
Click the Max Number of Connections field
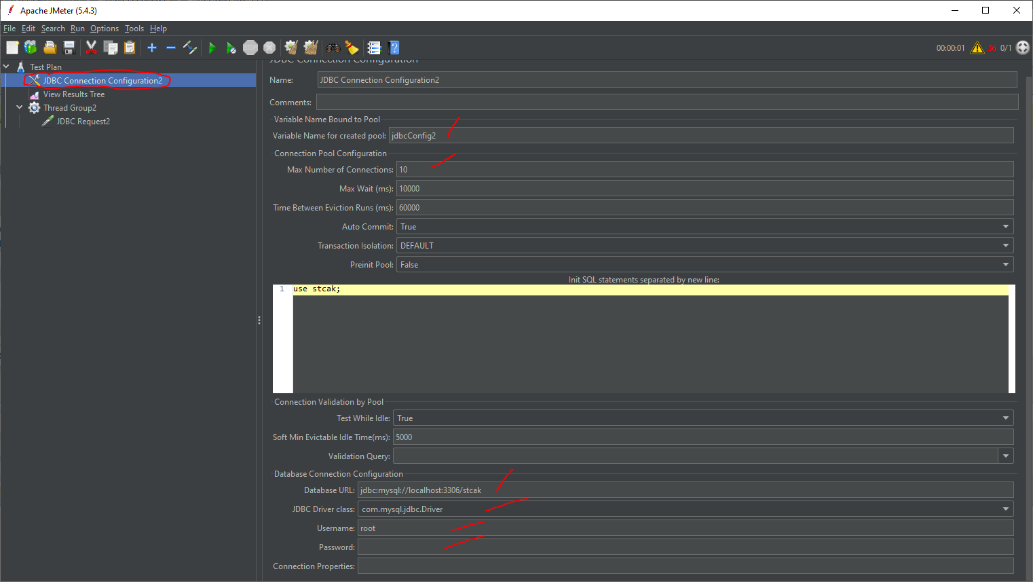[x=705, y=170]
